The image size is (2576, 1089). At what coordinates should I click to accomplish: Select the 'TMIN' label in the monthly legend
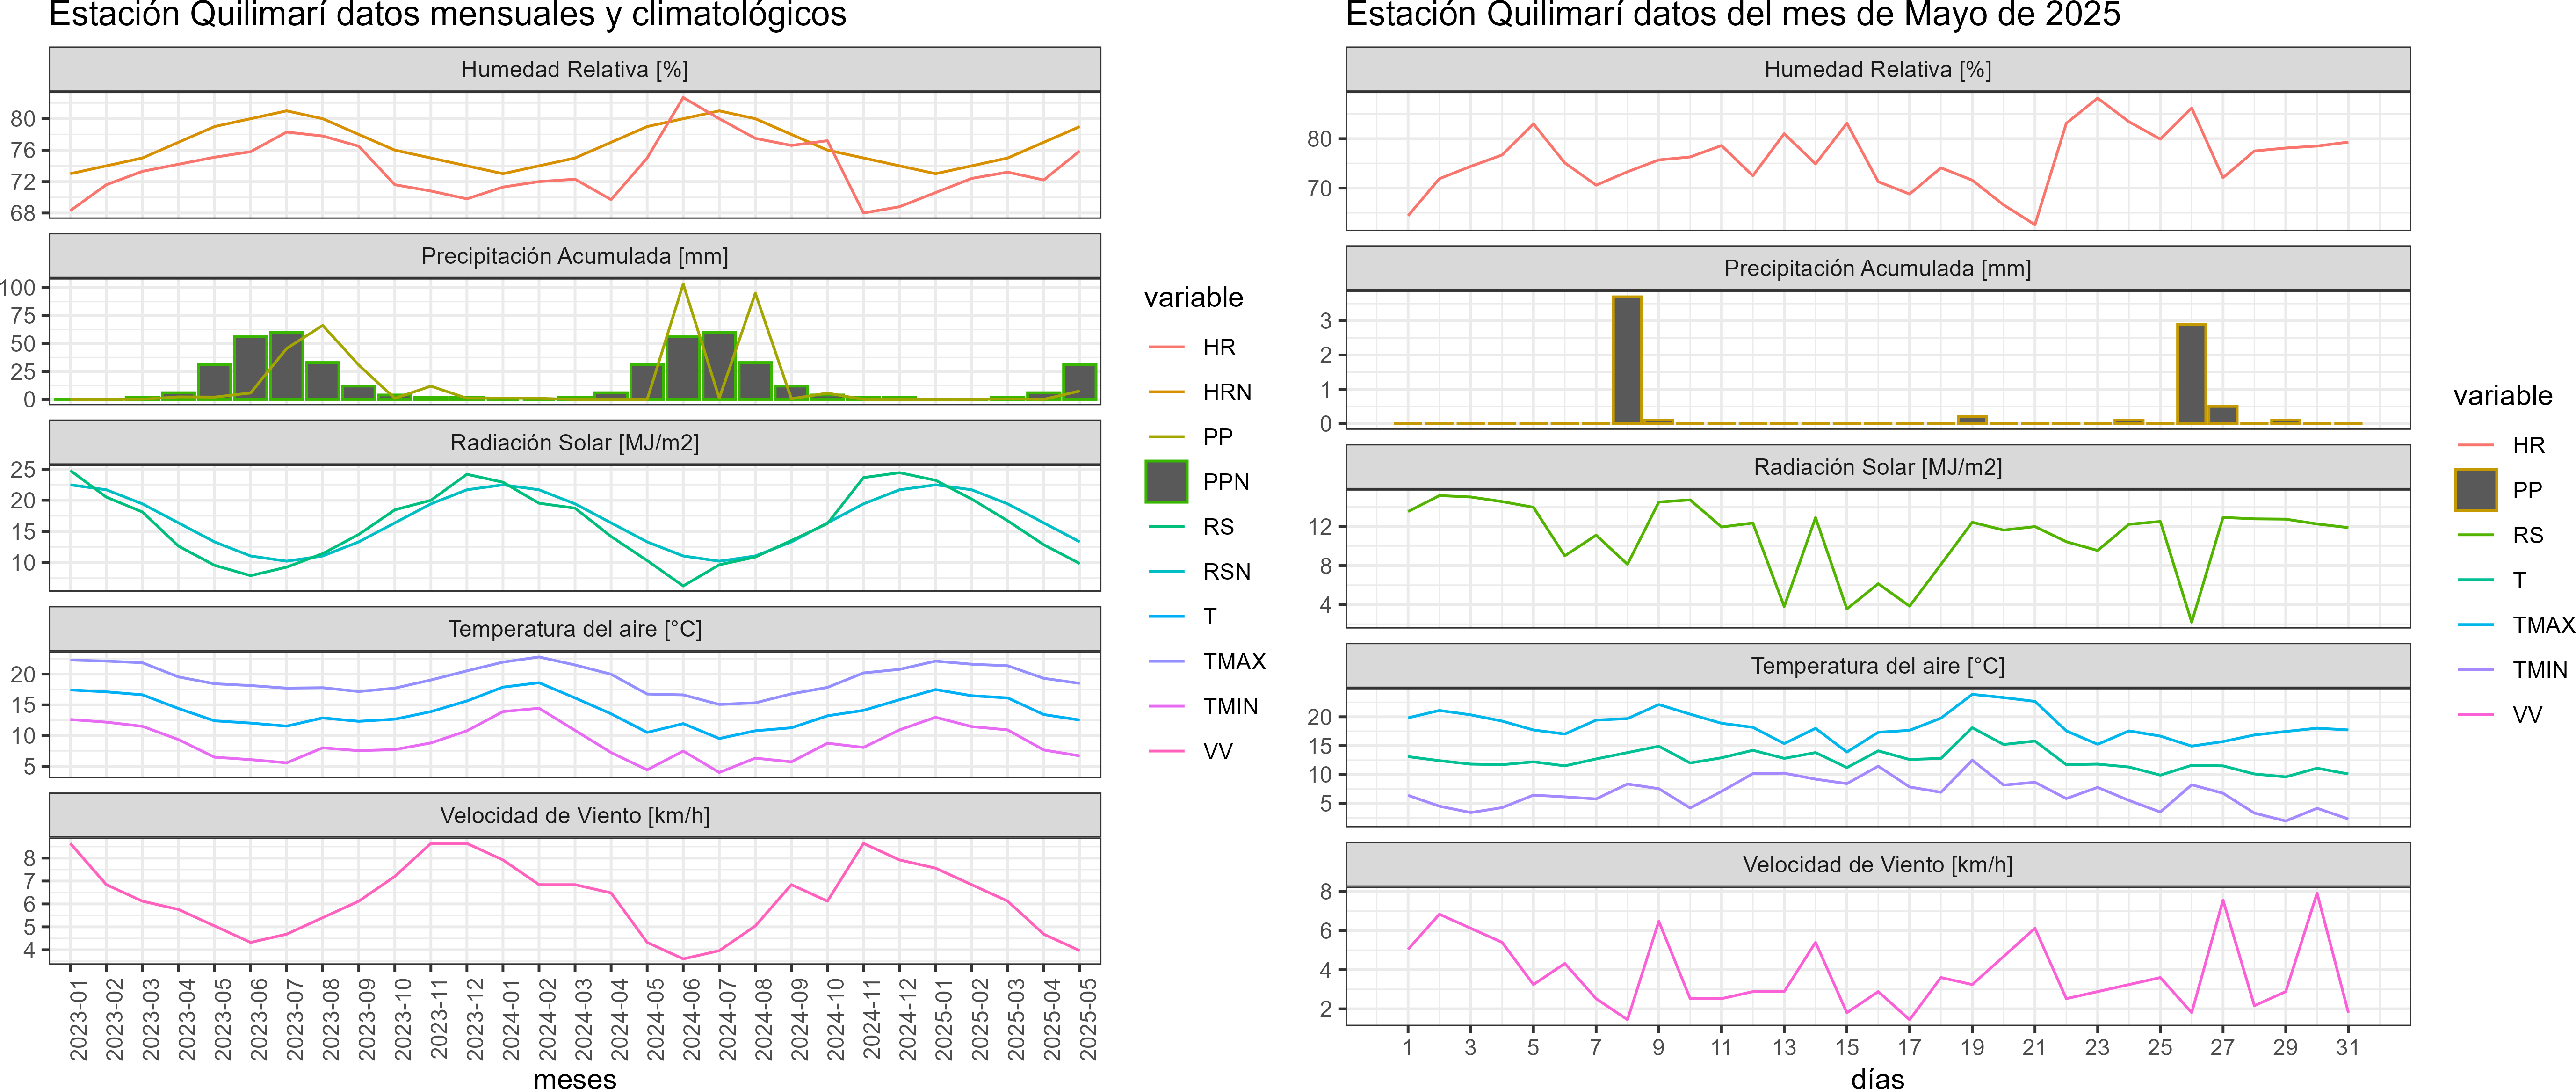tap(1230, 707)
